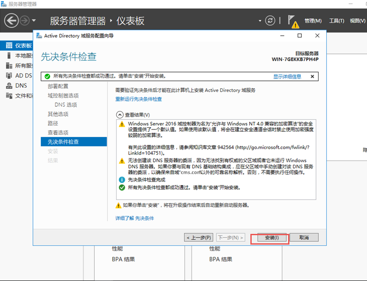367x281 pixels.
Task: Collapse the 查看结果(V) section
Action: 120,115
